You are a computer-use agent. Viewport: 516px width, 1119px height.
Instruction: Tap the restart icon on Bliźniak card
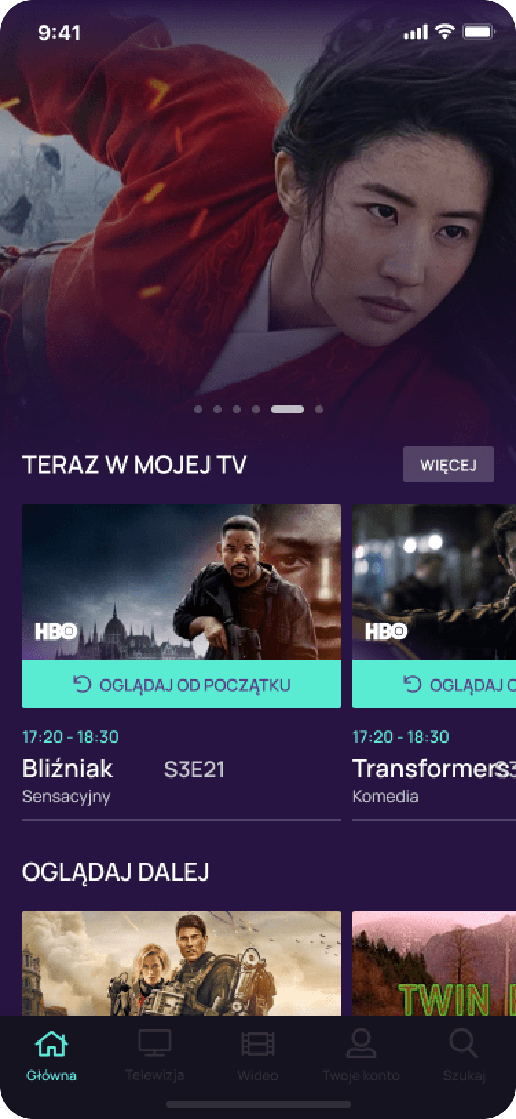pyautogui.click(x=82, y=684)
